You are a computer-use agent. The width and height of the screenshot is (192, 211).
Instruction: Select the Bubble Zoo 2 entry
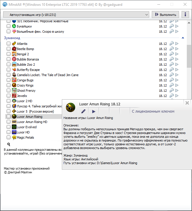26,65
